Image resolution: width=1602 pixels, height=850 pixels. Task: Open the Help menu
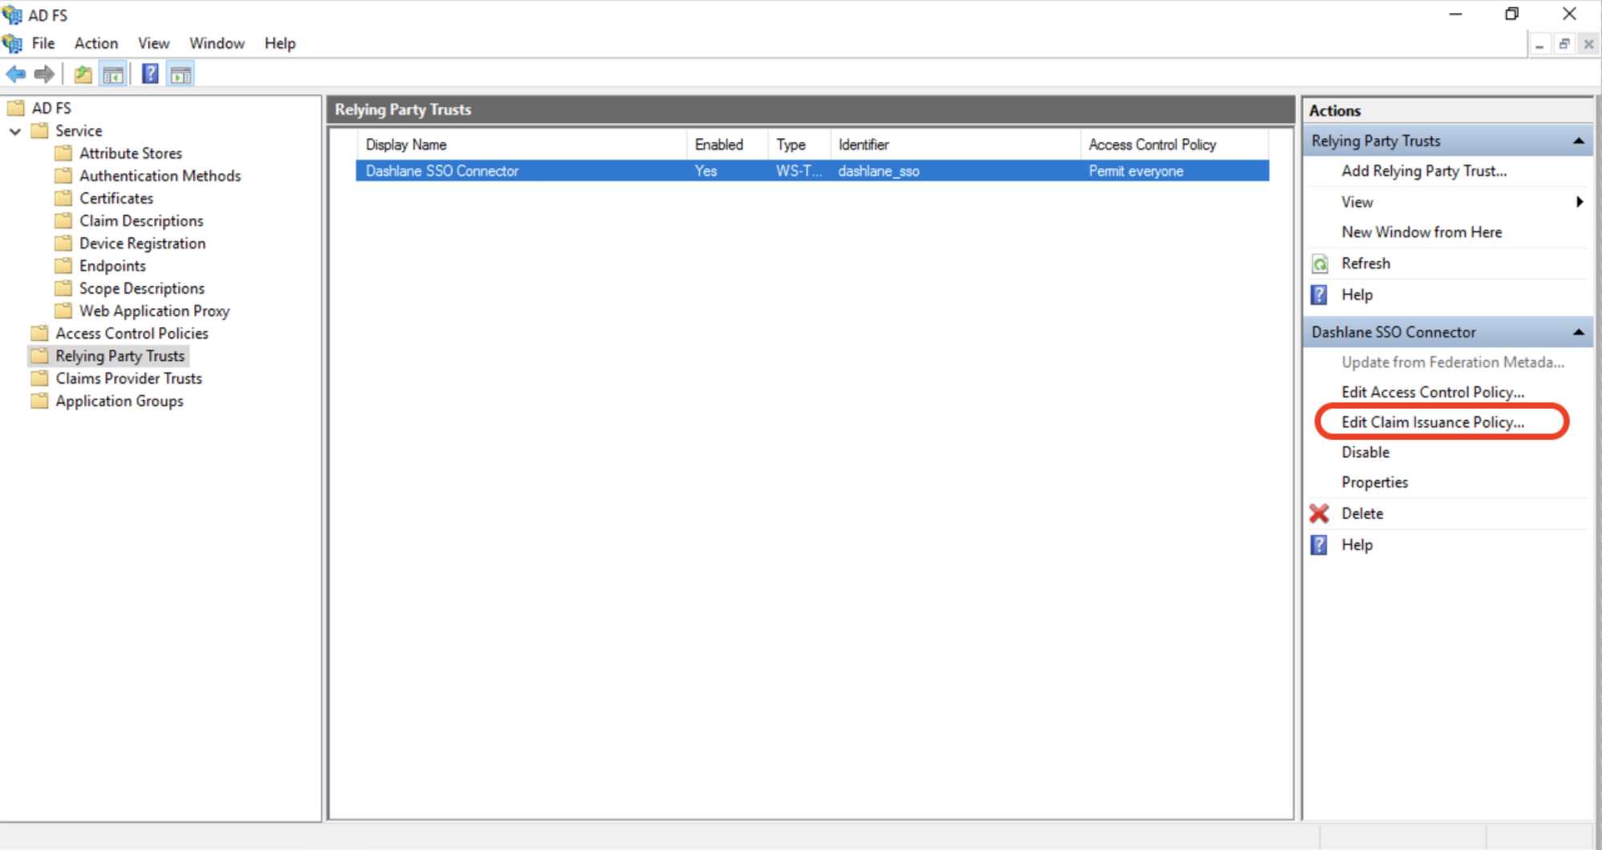(280, 43)
